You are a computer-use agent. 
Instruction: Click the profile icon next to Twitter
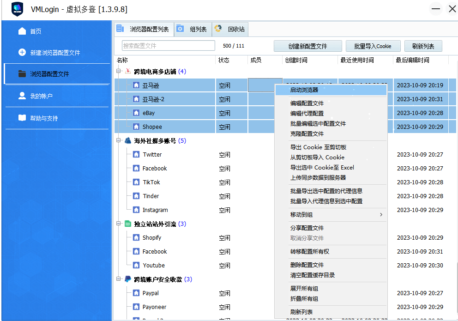(x=136, y=154)
